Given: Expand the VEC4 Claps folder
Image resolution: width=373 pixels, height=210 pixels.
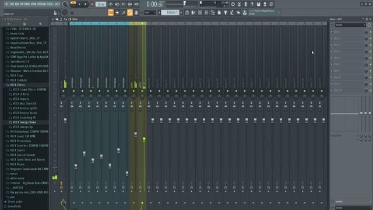Looking at the screenshot, I should (x=17, y=75).
